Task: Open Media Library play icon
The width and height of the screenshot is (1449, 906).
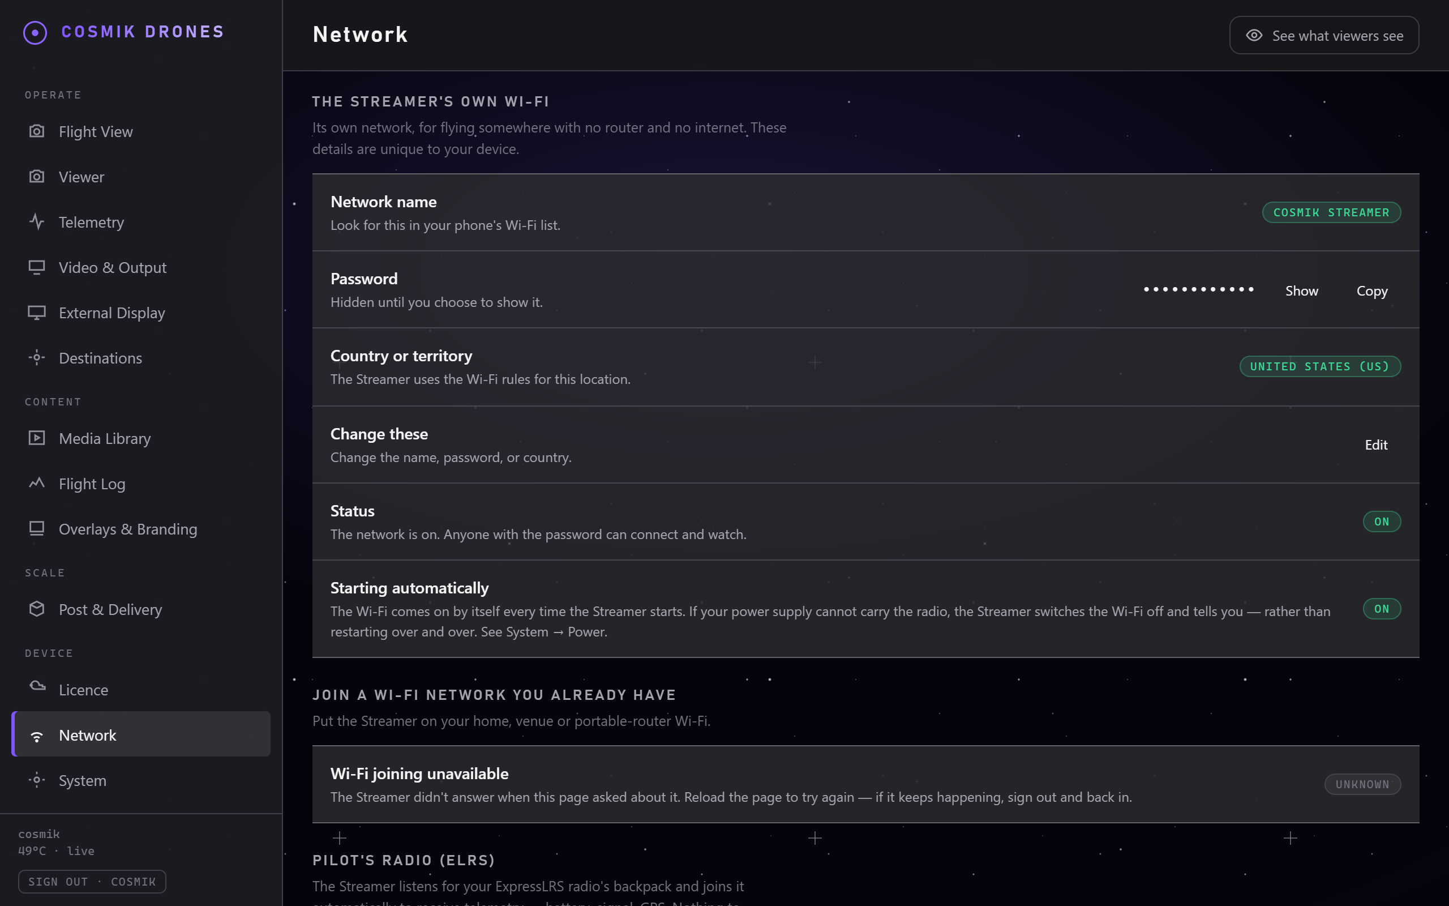Action: pyautogui.click(x=37, y=438)
